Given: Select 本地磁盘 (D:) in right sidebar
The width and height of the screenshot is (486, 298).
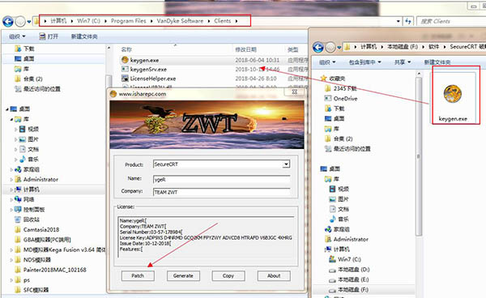Looking at the screenshot, I should click(x=349, y=269).
